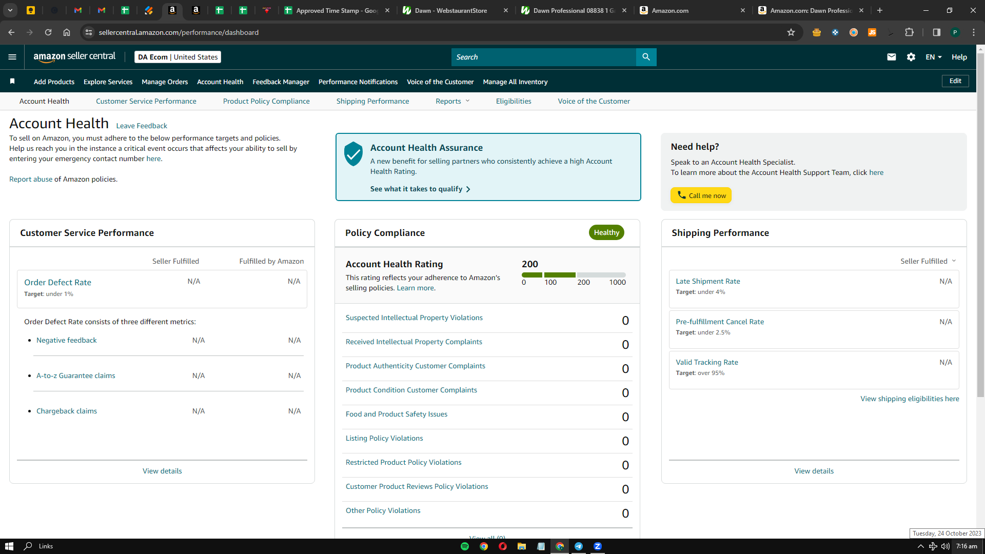The image size is (985, 554).
Task: Click the search magnifier button
Action: coord(646,57)
